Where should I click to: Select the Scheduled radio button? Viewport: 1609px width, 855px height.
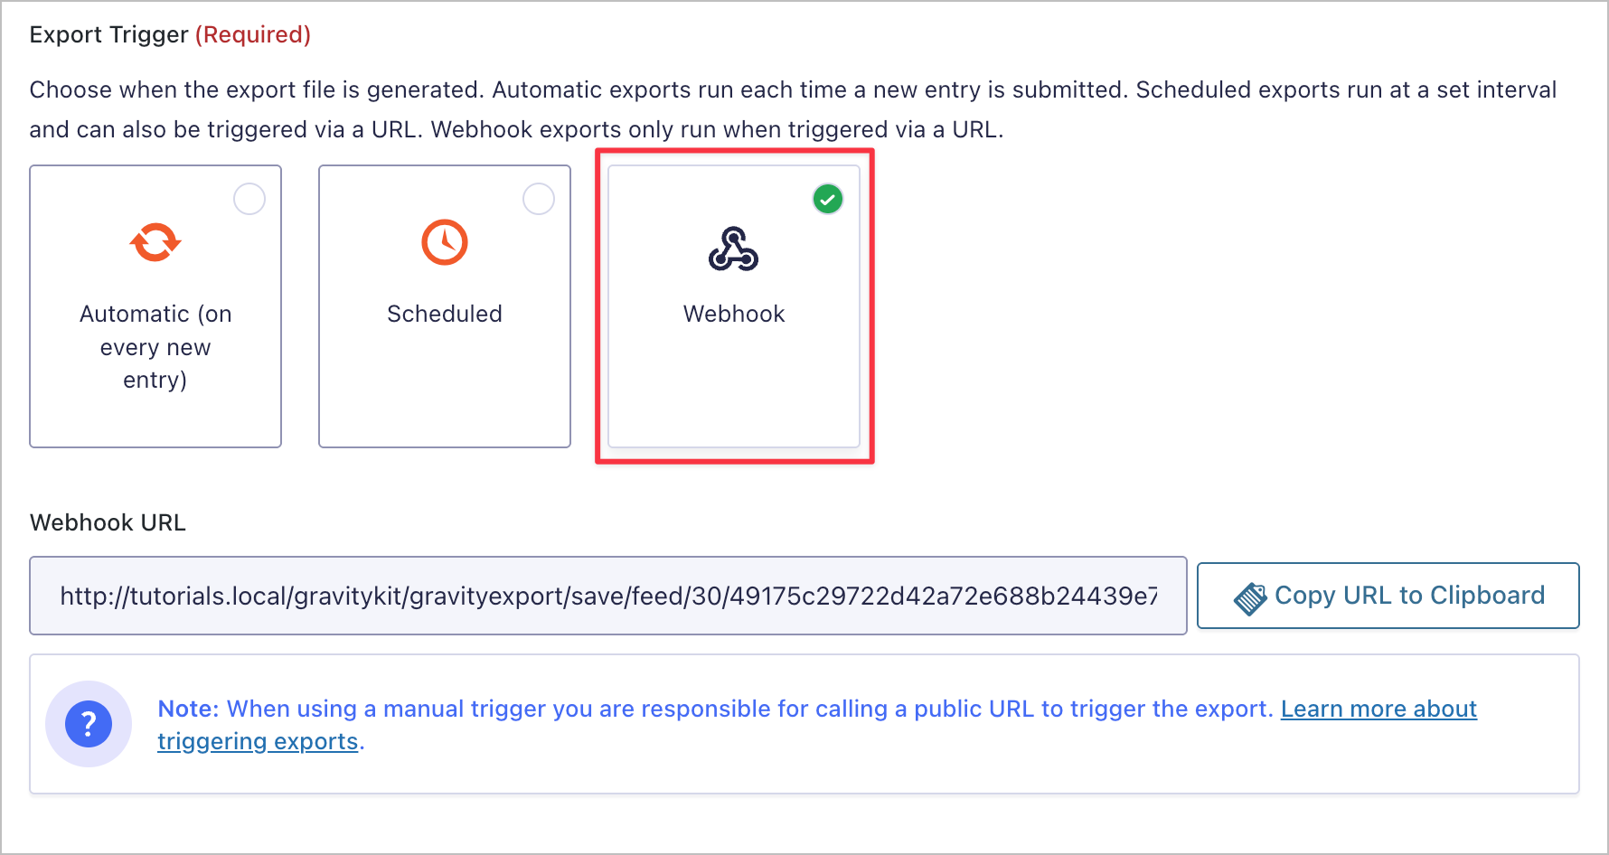coord(539,198)
